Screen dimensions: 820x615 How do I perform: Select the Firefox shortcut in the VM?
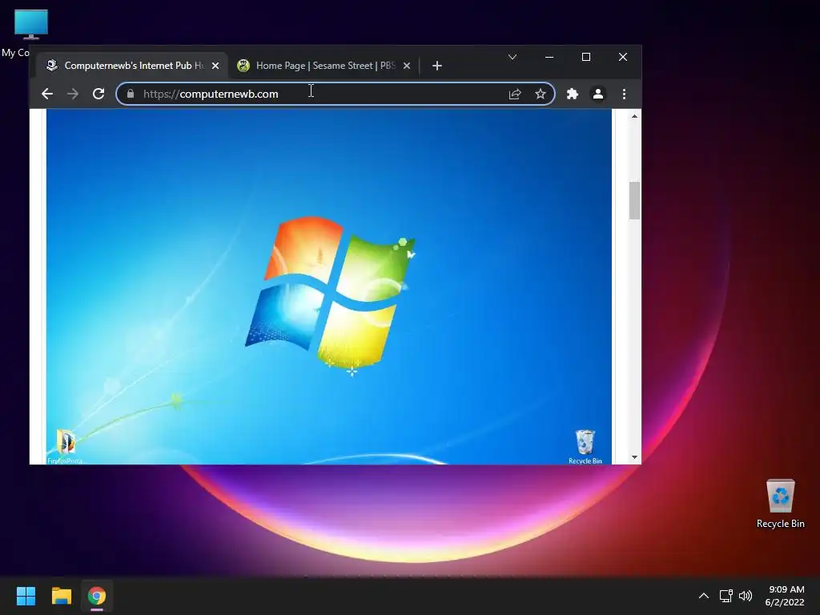[66, 446]
